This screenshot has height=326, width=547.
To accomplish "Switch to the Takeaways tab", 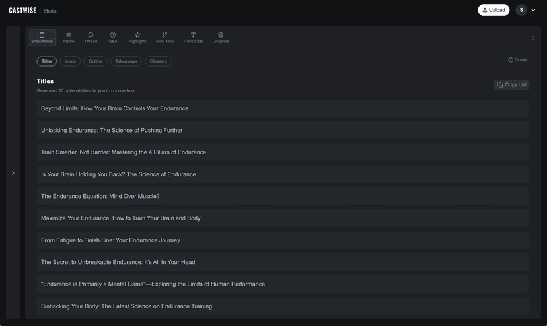I will [x=126, y=61].
